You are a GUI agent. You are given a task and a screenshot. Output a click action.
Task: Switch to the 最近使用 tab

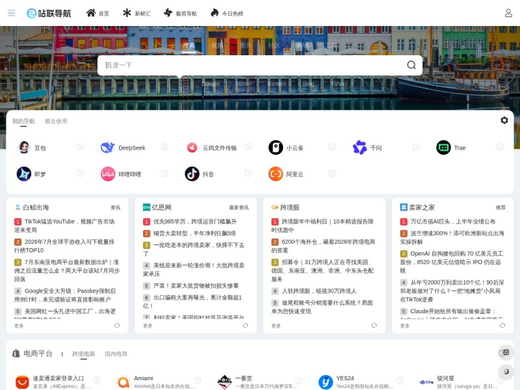[x=56, y=121]
